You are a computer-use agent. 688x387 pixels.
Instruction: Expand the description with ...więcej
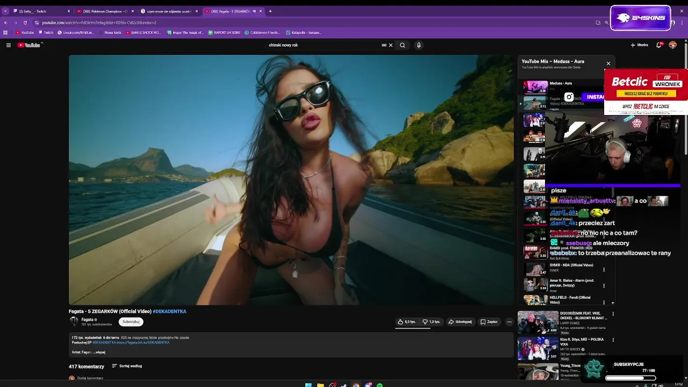point(99,352)
